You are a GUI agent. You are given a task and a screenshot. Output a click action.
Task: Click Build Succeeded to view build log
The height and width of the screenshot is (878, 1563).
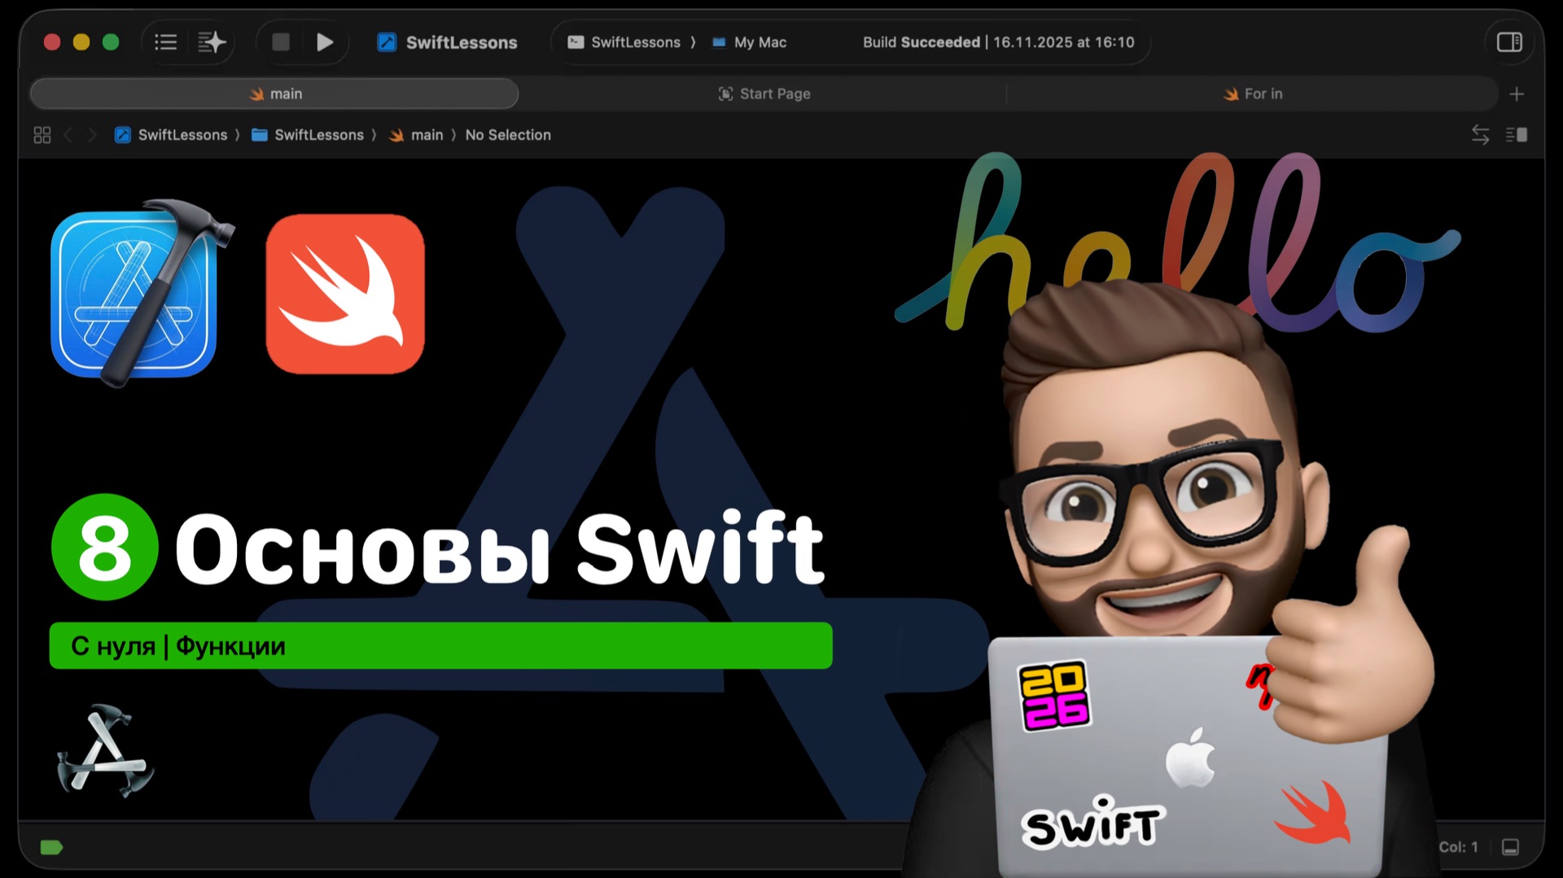tap(921, 41)
